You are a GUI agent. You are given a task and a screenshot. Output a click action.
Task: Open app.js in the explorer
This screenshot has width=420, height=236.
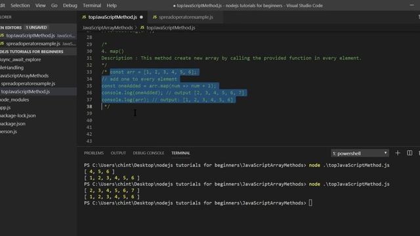(x=38, y=108)
